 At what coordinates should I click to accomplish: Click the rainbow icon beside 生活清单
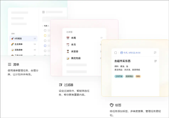pyautogui.click(x=12, y=44)
